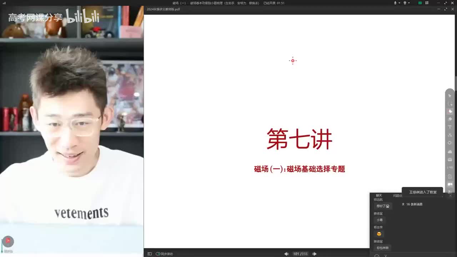Click the timer display in side toolbar
The height and width of the screenshot is (257, 457).
coord(450,167)
